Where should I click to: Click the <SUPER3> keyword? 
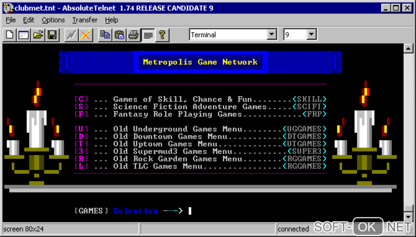coord(307,151)
